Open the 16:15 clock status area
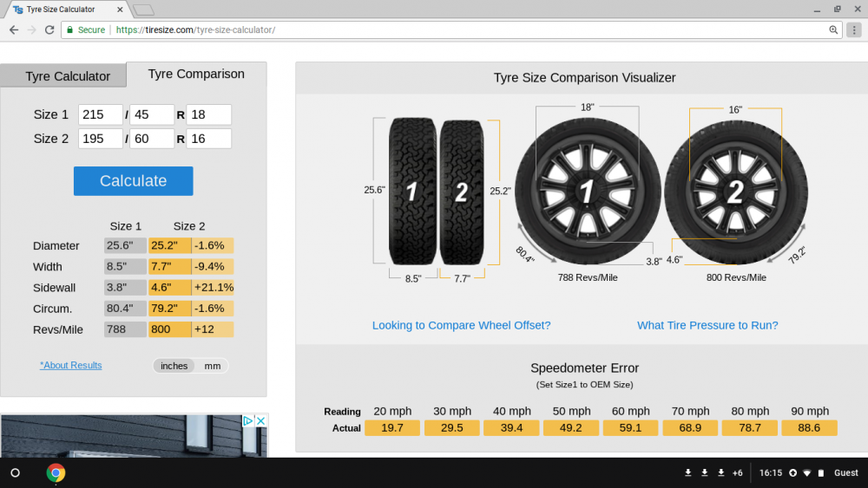 click(771, 473)
